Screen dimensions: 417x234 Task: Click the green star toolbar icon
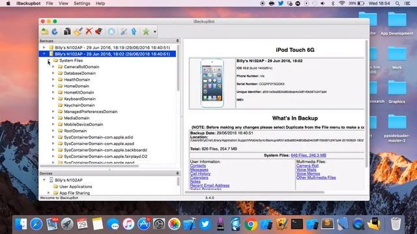[146, 32]
